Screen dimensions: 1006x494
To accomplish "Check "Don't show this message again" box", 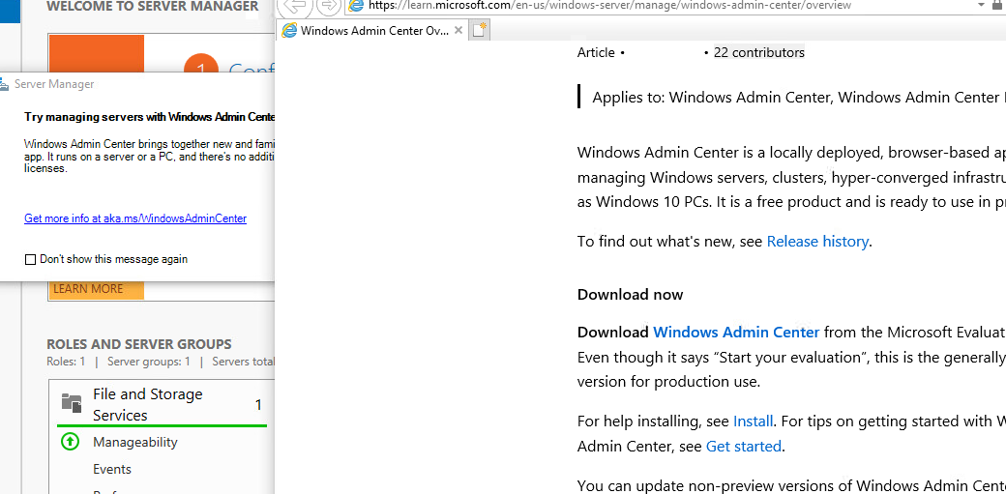I will (x=31, y=259).
